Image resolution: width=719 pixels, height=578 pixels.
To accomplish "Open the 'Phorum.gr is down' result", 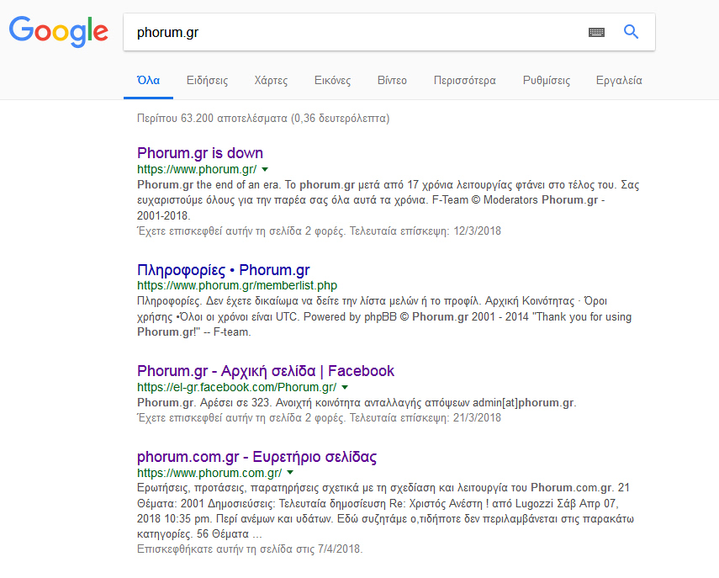I will tap(200, 153).
